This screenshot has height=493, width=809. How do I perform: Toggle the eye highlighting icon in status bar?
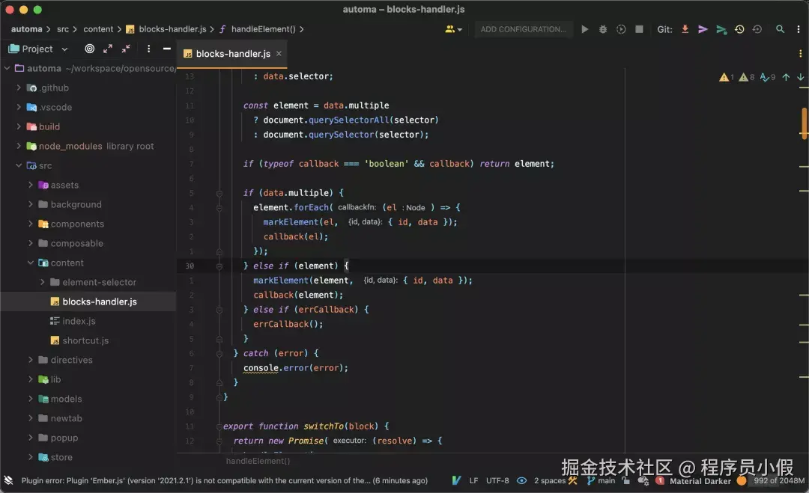click(x=521, y=480)
